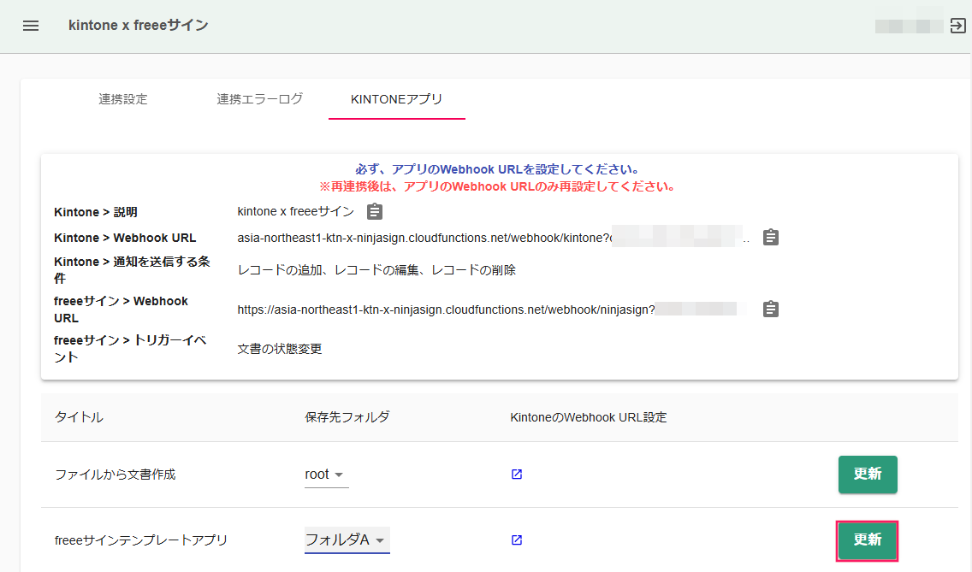The width and height of the screenshot is (972, 572).
Task: Open Webhook settings for freeeサインテンプレートアプリ
Action: point(517,540)
